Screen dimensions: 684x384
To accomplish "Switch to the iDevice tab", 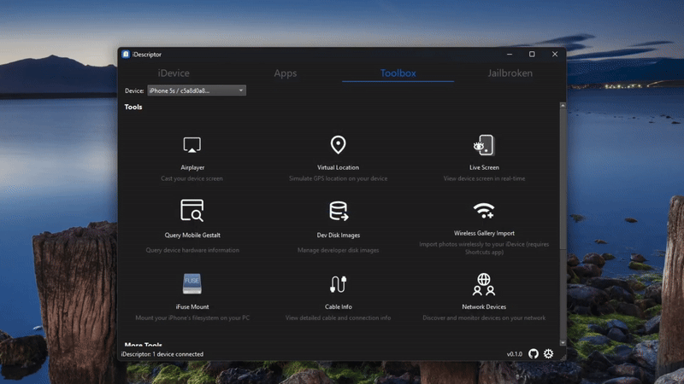I will pos(174,73).
